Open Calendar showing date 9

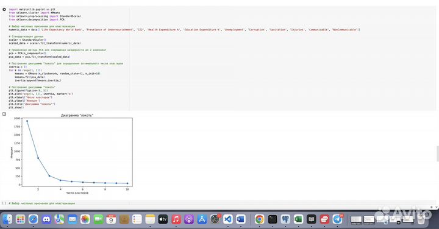(111, 219)
